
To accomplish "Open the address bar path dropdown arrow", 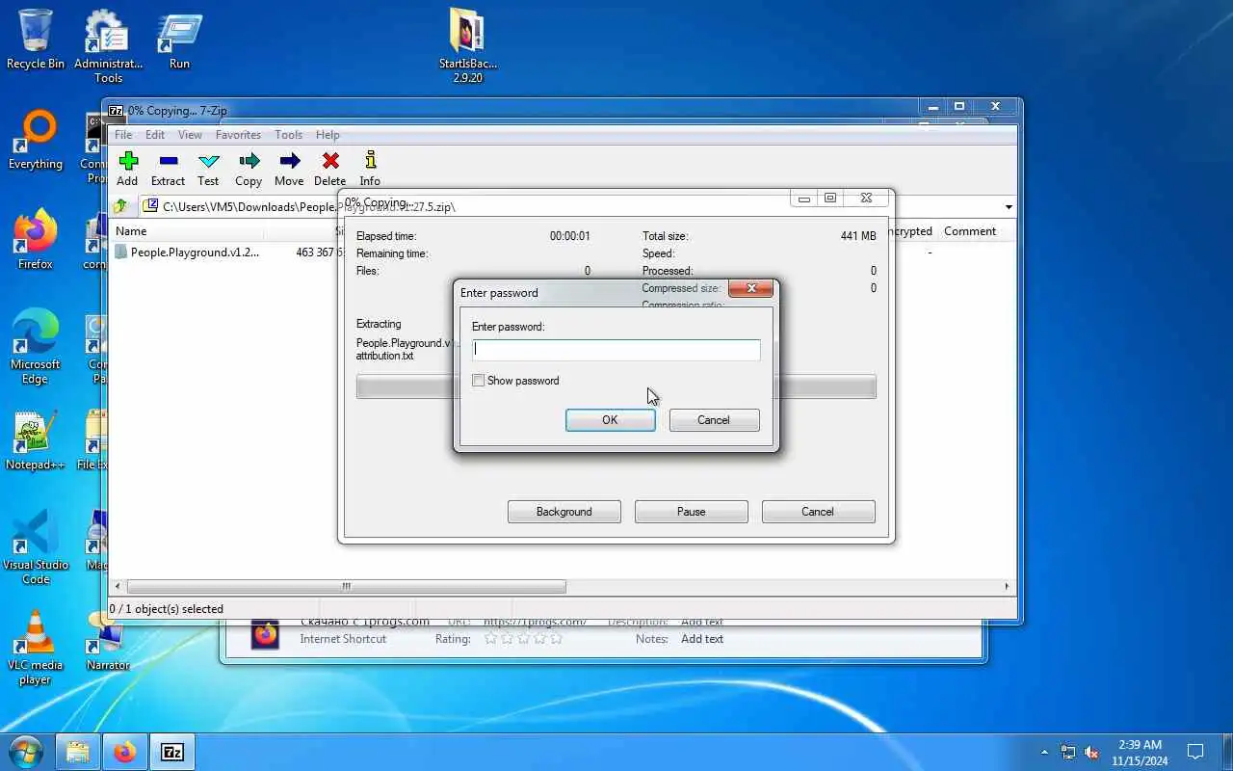I will (x=1009, y=207).
